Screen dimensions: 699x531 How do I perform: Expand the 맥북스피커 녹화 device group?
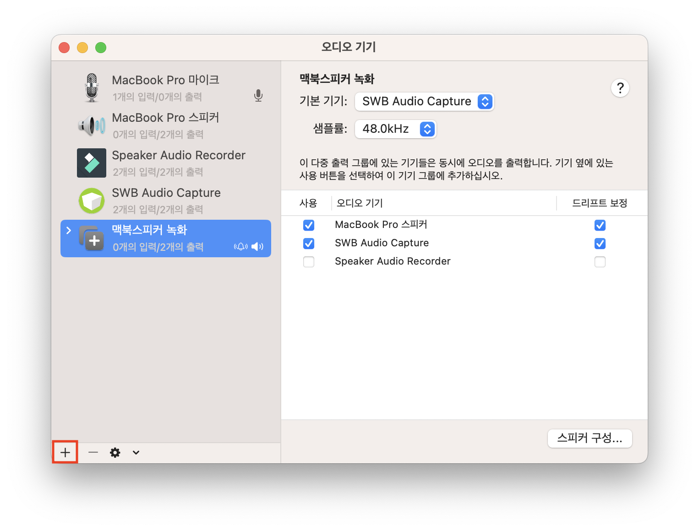(x=69, y=230)
